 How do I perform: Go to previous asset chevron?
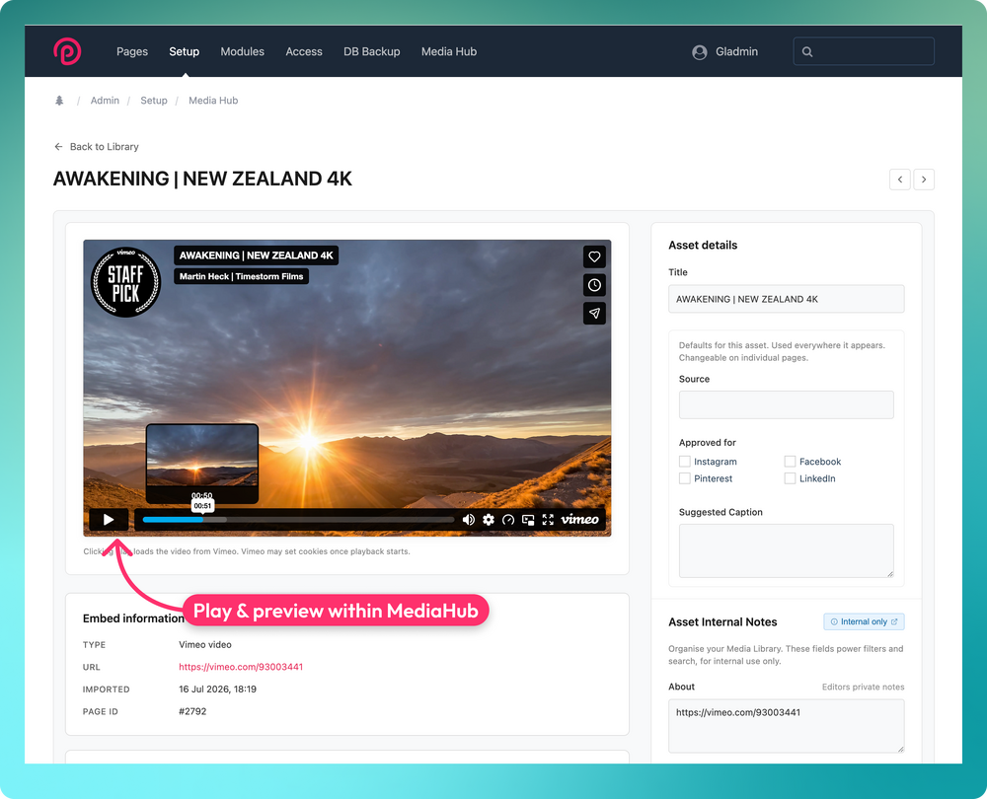pos(900,180)
